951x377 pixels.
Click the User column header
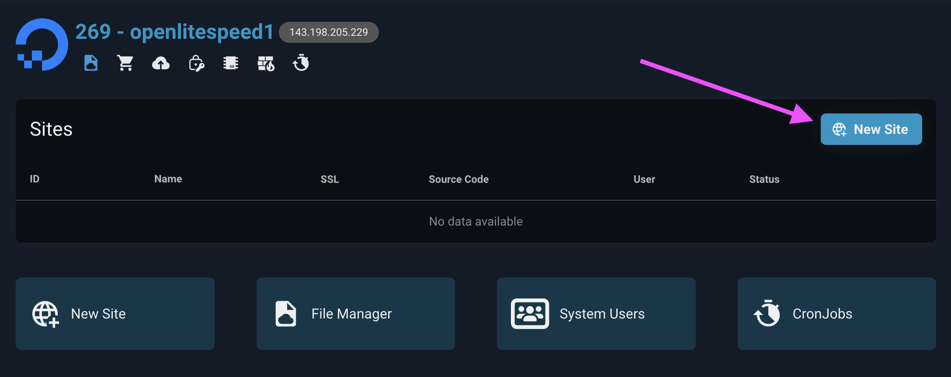[x=644, y=179]
